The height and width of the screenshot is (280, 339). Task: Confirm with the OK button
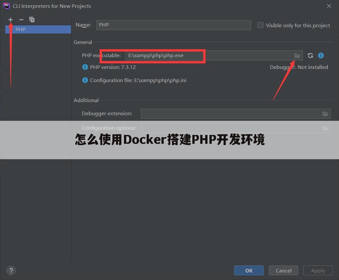coord(249,270)
